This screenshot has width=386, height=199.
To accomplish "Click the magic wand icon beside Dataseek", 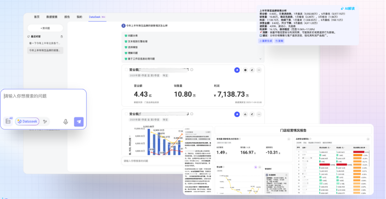I will click(x=45, y=122).
